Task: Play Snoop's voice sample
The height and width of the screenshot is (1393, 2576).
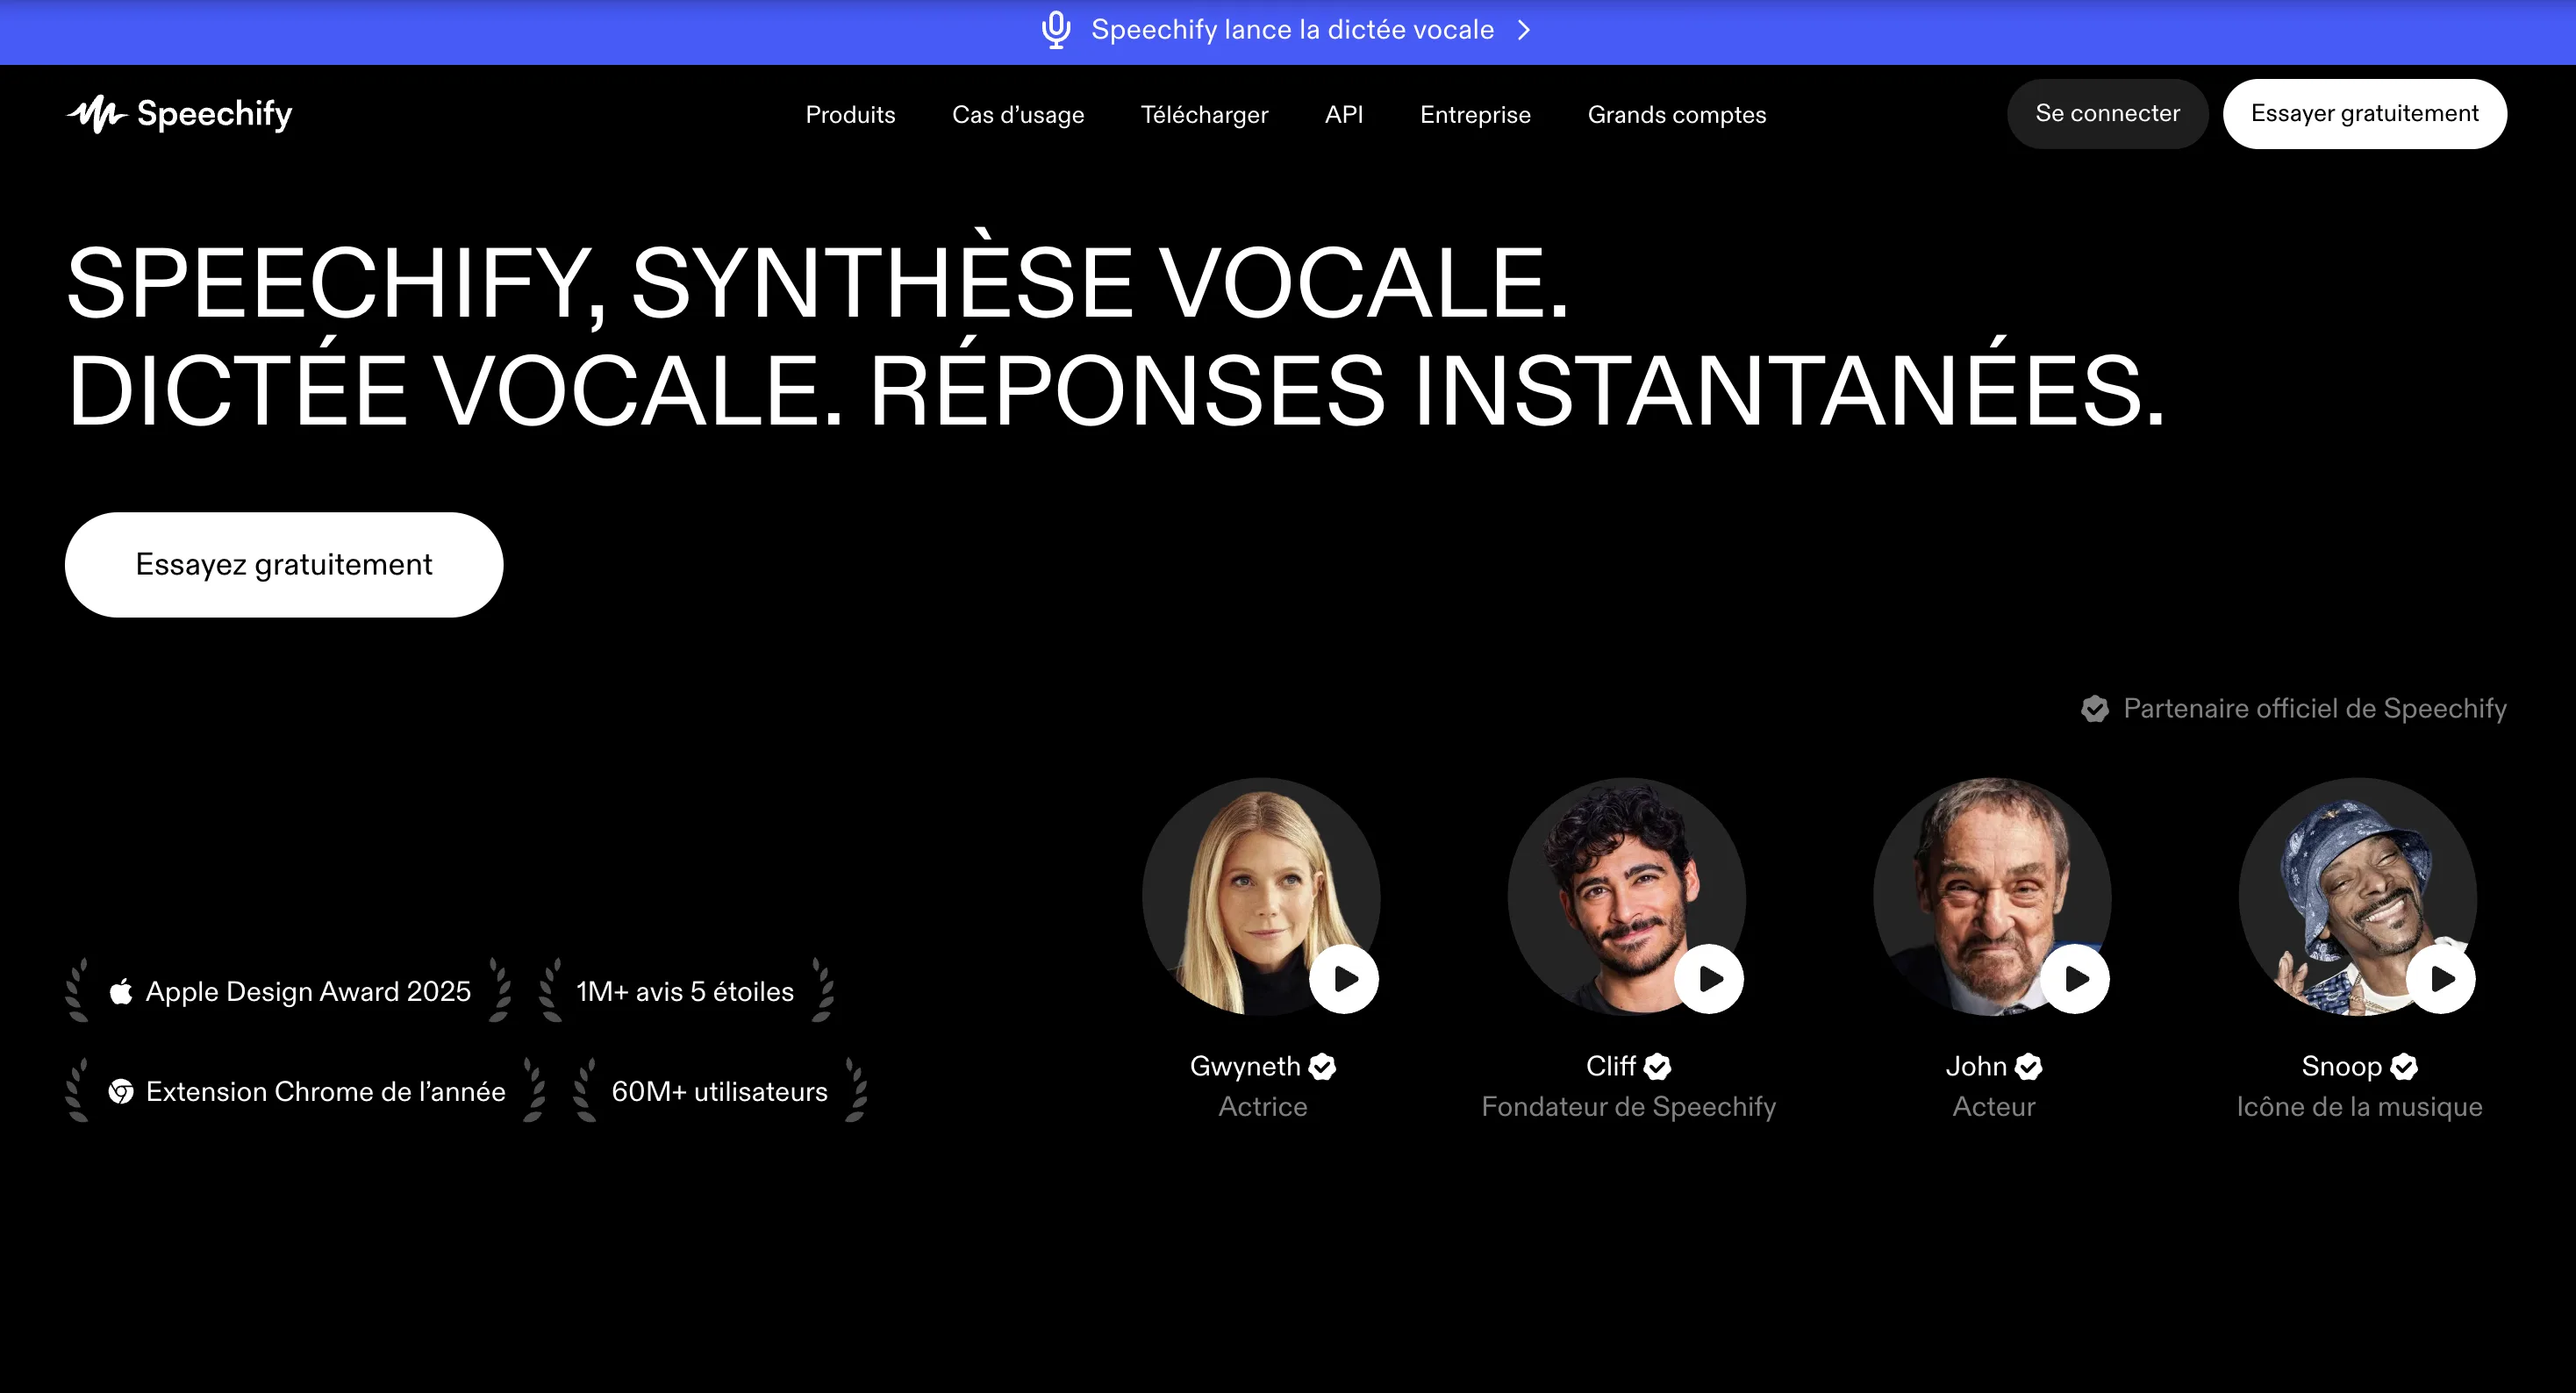Action: [x=2441, y=979]
